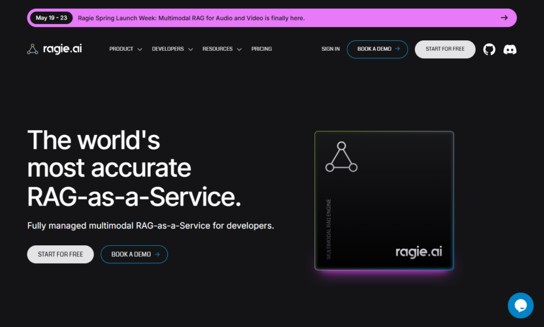
Task: Go to the Pricing page
Action: pos(262,49)
